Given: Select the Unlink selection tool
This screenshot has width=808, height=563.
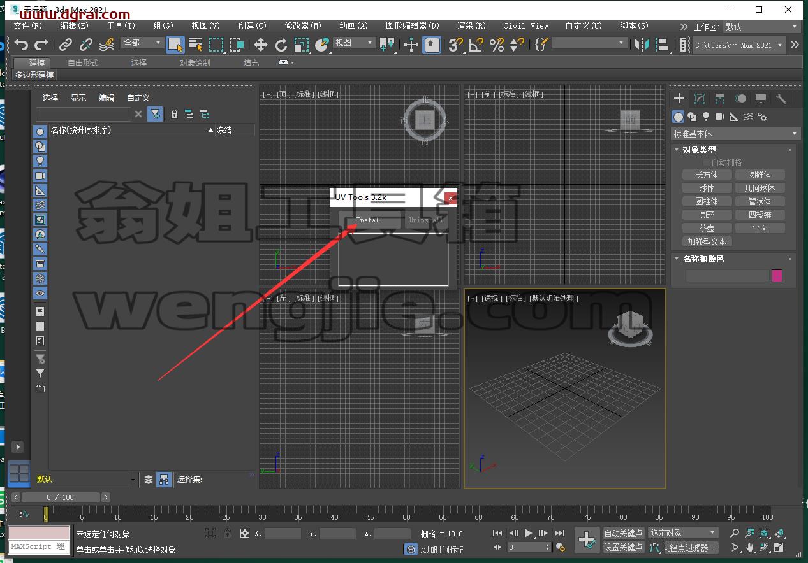Looking at the screenshot, I should [85, 45].
